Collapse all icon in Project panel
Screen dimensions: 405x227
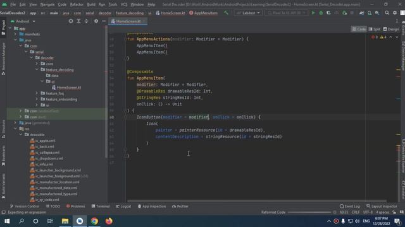[86, 21]
